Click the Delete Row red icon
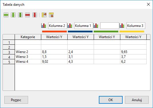Viewport: 153px width, 108px height. (28, 15)
